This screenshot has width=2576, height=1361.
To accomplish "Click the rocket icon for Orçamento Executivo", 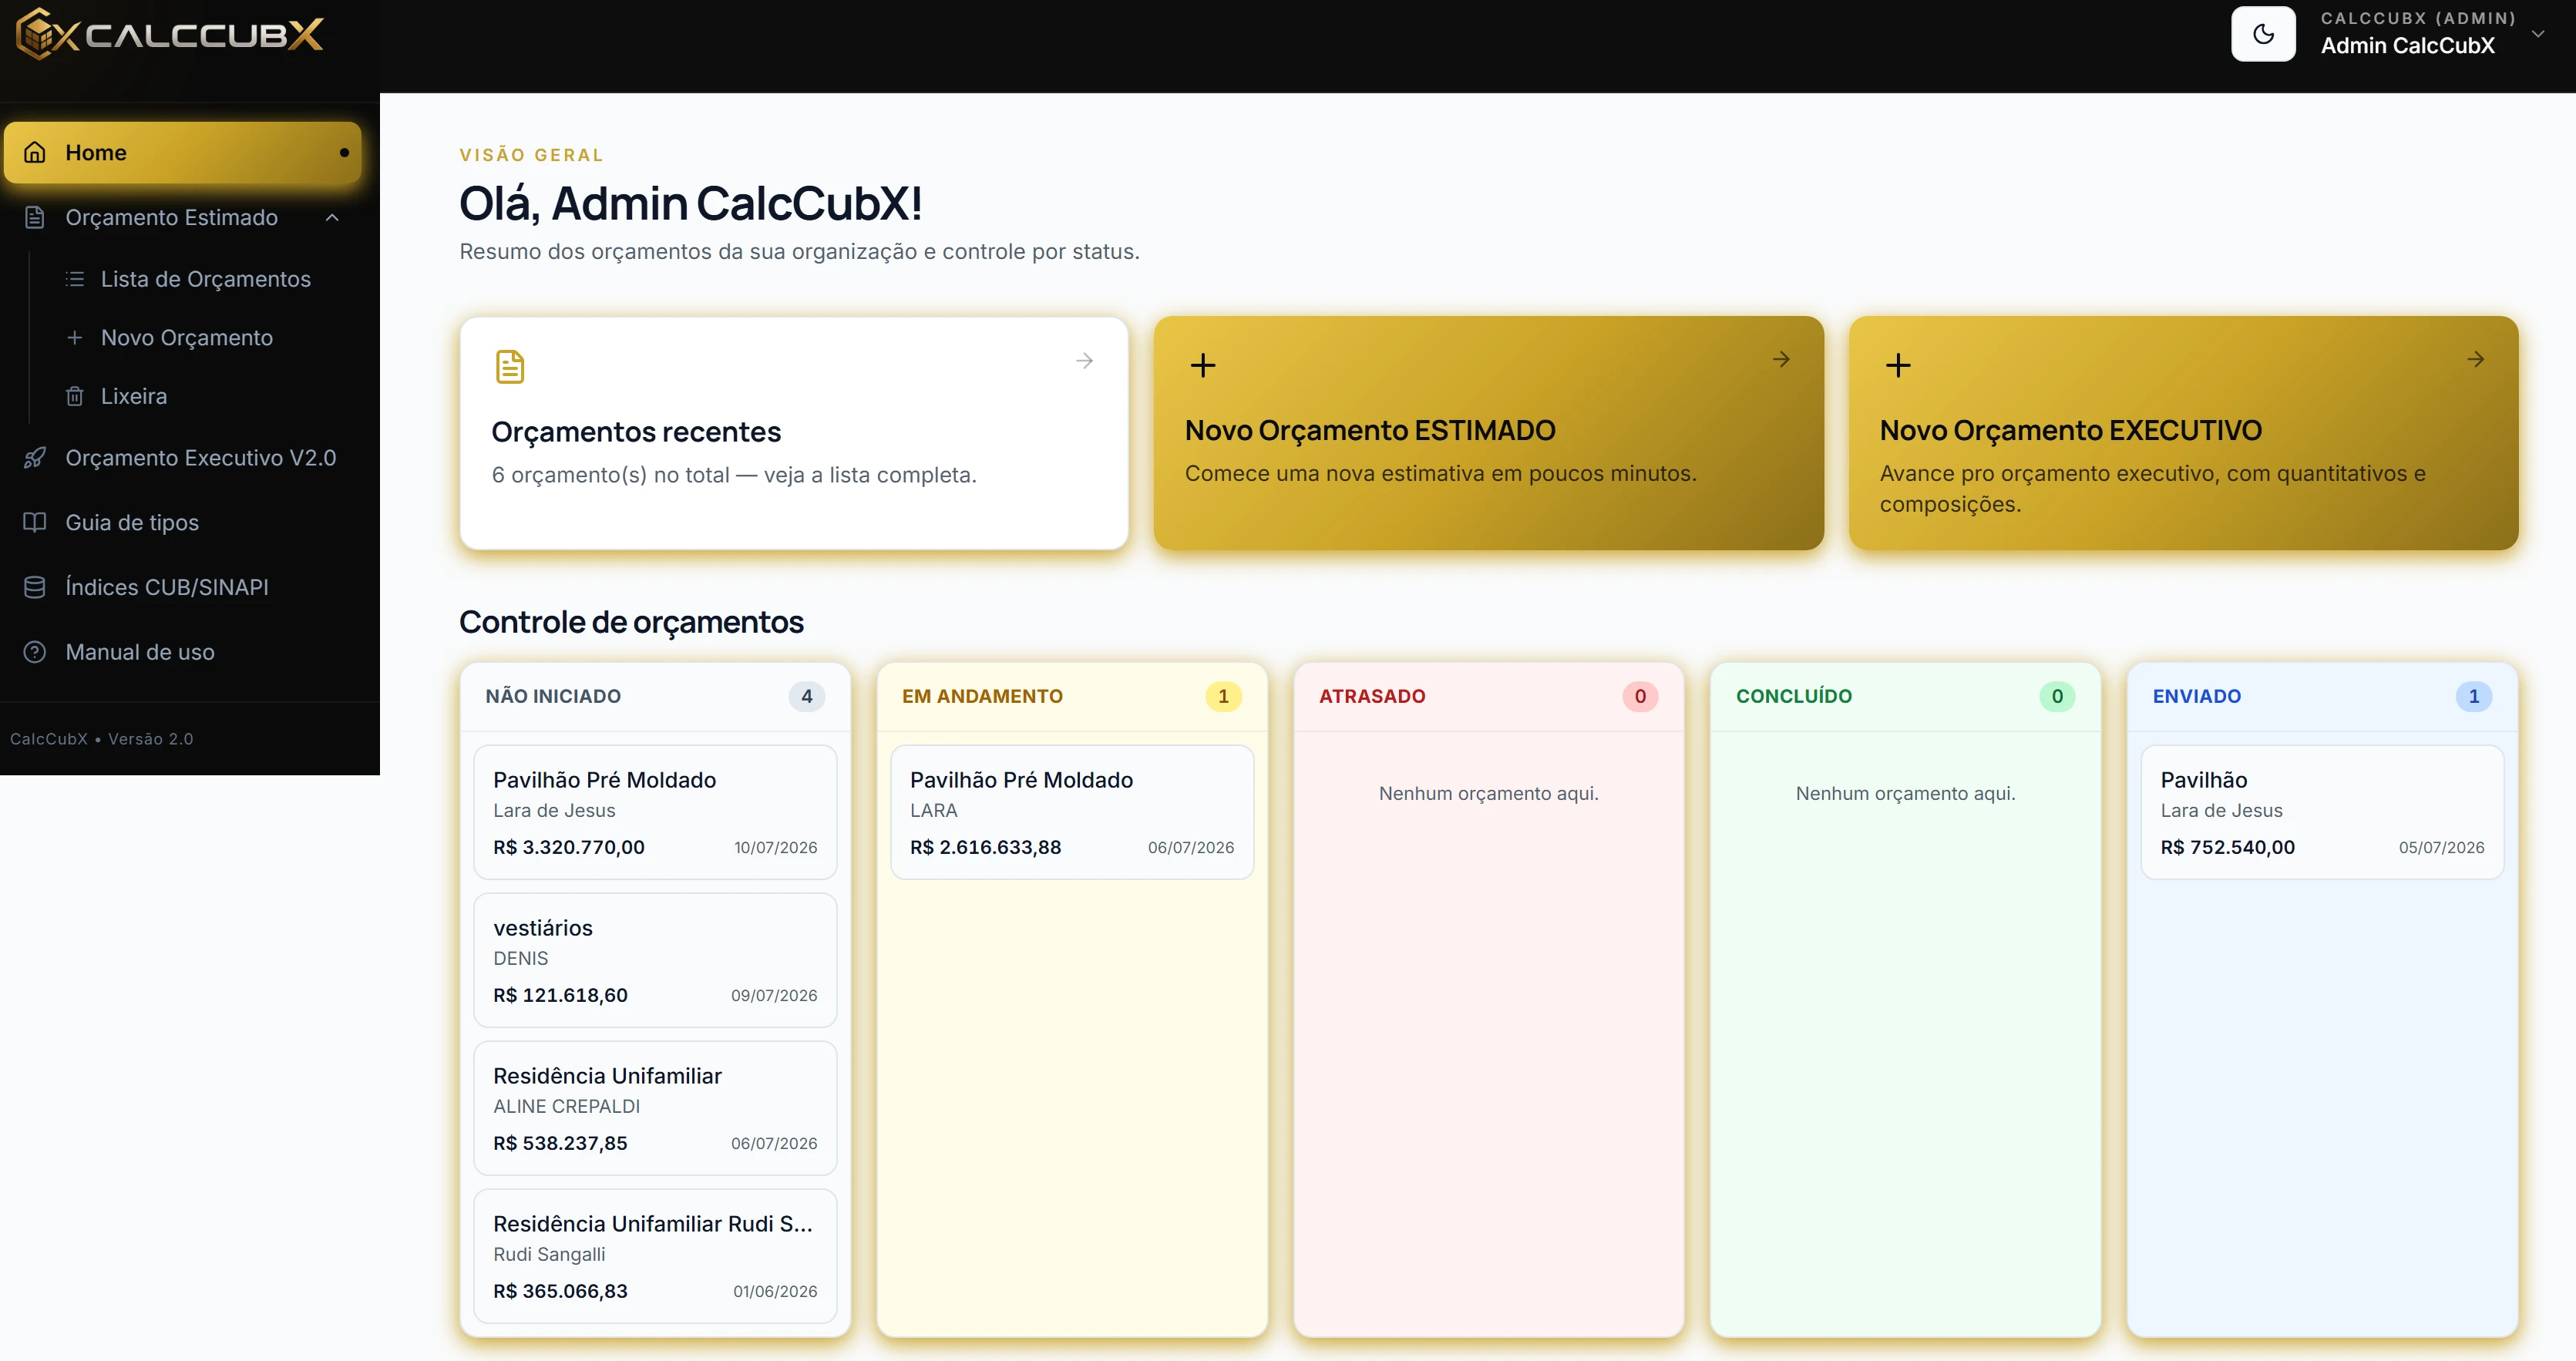I will (35, 458).
